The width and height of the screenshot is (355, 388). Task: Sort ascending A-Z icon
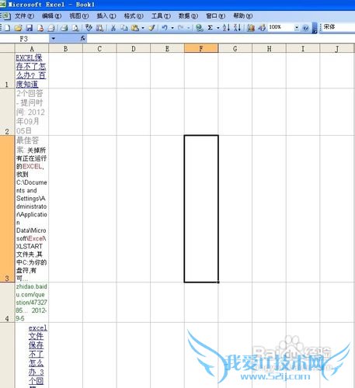tap(226, 27)
